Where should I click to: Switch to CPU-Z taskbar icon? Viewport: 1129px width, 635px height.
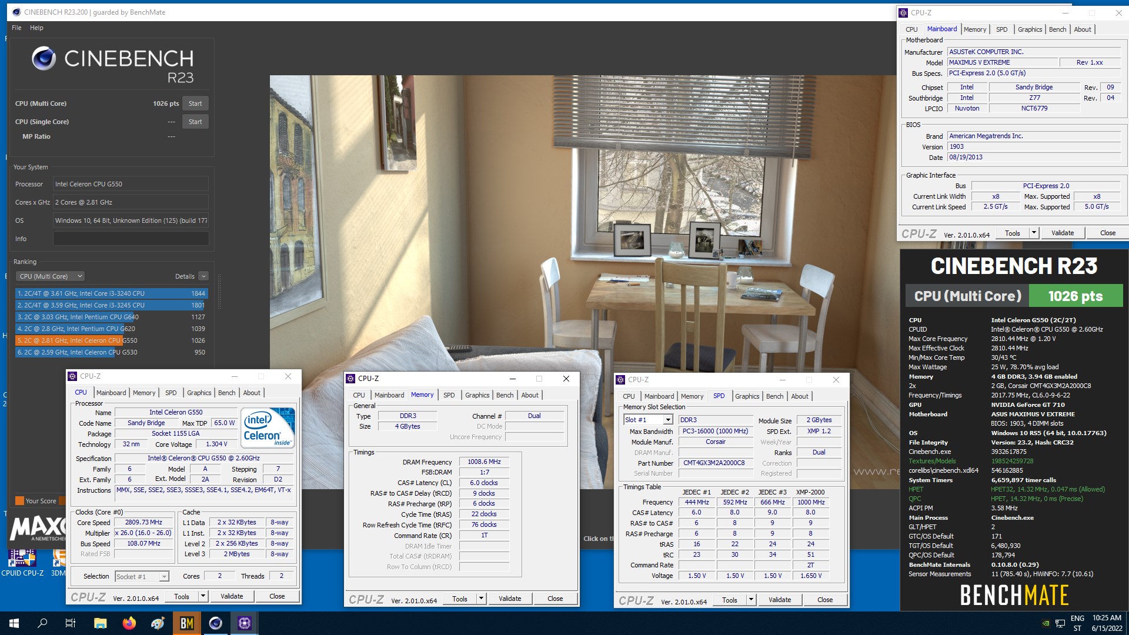(244, 623)
